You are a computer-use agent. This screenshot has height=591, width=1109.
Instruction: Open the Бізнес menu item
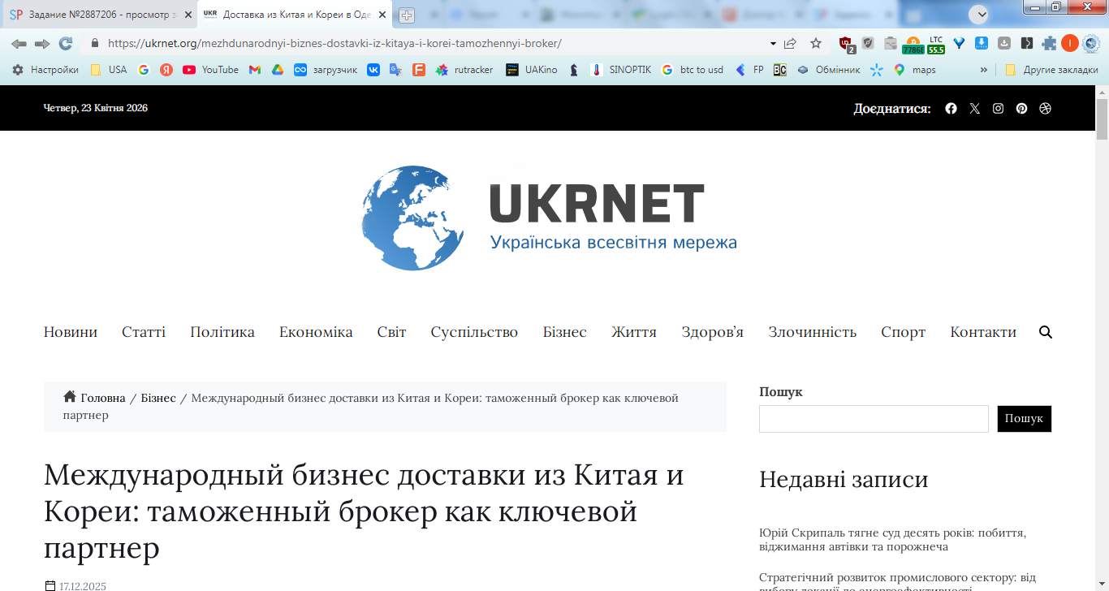[x=565, y=332]
